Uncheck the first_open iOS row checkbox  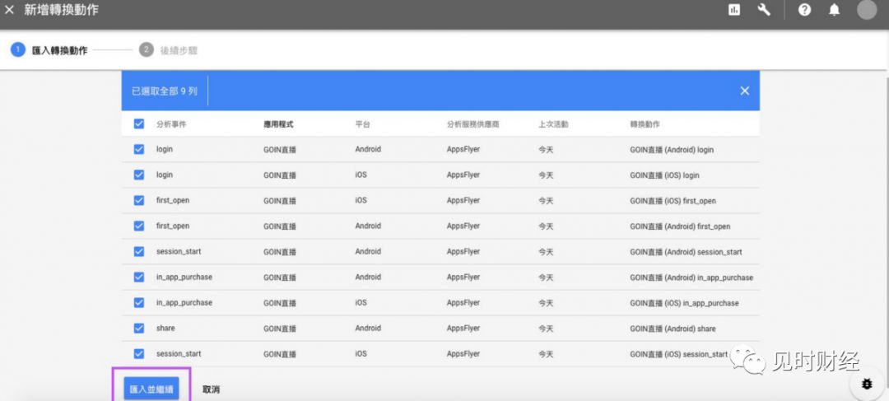point(139,200)
